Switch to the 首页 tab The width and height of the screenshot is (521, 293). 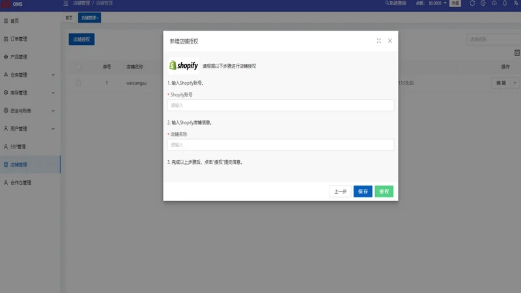pyautogui.click(x=69, y=18)
